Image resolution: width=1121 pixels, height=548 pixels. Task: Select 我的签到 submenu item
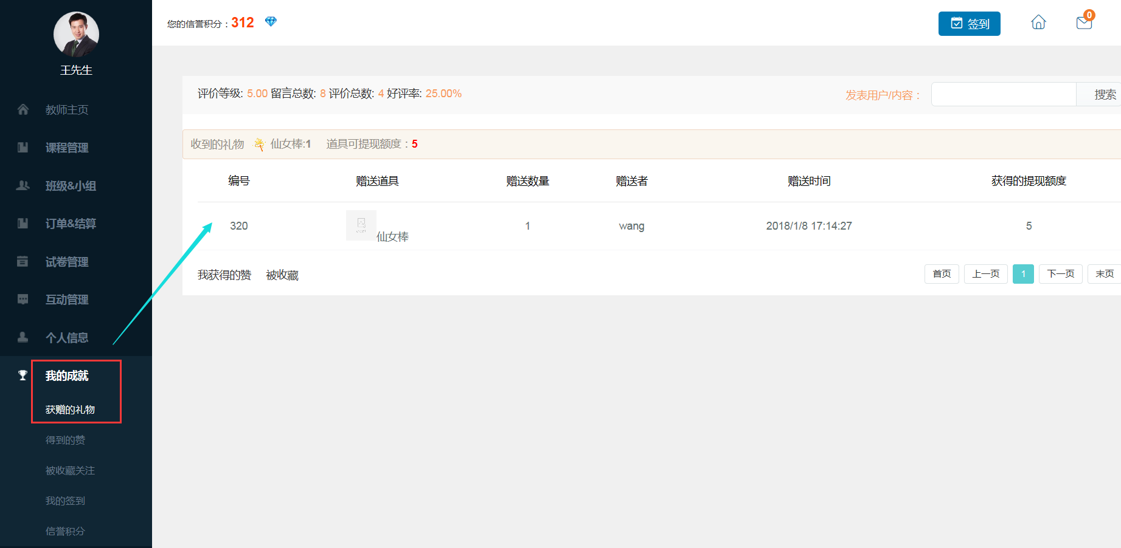pos(65,501)
